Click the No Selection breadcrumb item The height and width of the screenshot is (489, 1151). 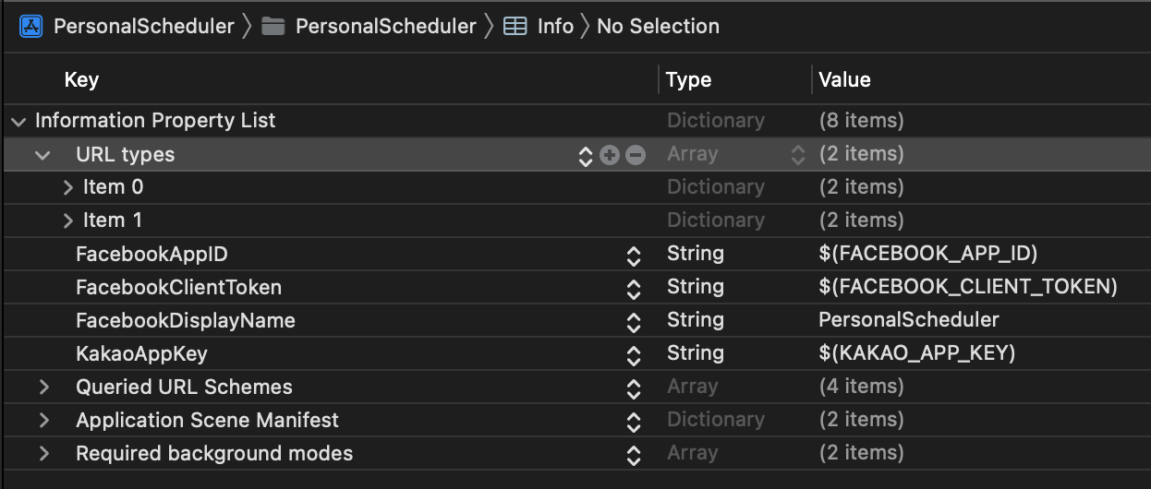pyautogui.click(x=658, y=26)
